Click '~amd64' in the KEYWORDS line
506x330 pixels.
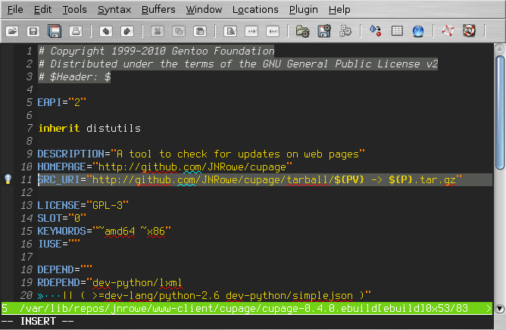pyautogui.click(x=117, y=232)
